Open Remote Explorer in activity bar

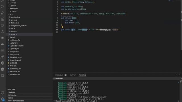click(3, 25)
